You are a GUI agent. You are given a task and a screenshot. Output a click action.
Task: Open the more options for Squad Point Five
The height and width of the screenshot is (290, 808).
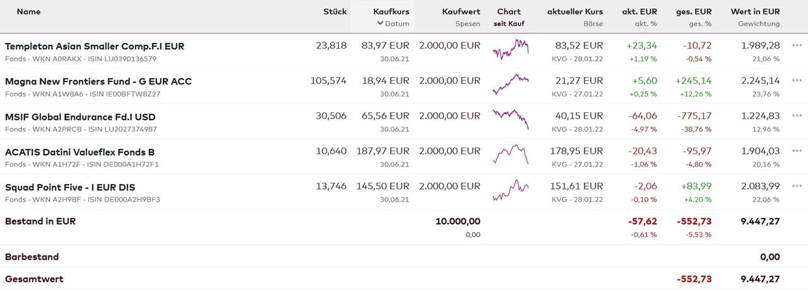(x=797, y=187)
